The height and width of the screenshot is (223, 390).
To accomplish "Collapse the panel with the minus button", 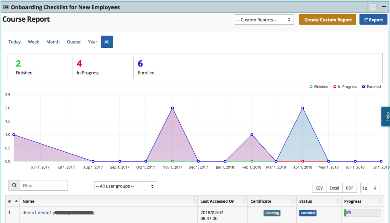I will [384, 7].
